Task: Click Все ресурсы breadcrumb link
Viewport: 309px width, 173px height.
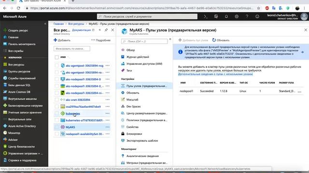Action: coord(76,24)
